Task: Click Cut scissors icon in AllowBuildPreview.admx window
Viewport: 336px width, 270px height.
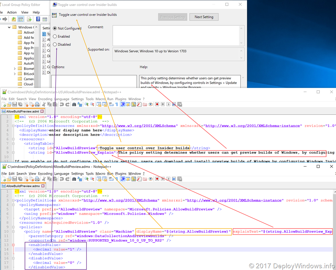Action: (x=44, y=179)
